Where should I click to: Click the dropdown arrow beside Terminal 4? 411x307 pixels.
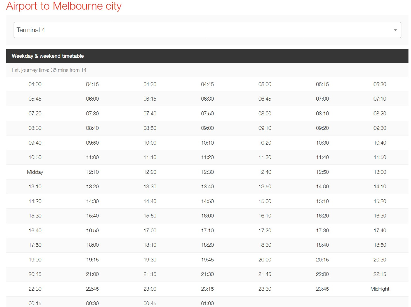[x=395, y=30]
